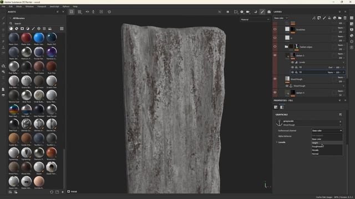Change blend mode of selected Fill effect
This screenshot has width=355, height=199.
[x=331, y=72]
